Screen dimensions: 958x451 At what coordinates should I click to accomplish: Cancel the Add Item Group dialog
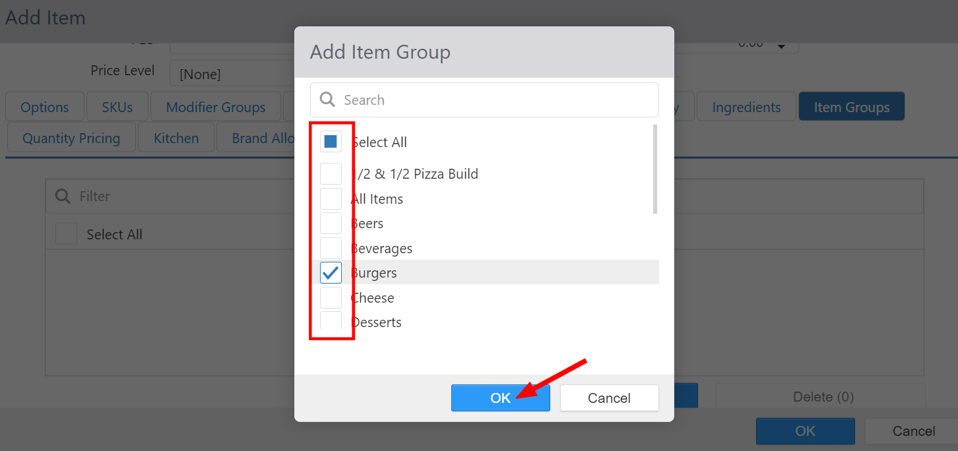[x=609, y=398]
